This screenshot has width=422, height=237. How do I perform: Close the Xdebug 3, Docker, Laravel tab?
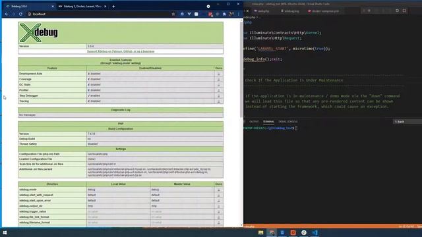tap(105, 6)
